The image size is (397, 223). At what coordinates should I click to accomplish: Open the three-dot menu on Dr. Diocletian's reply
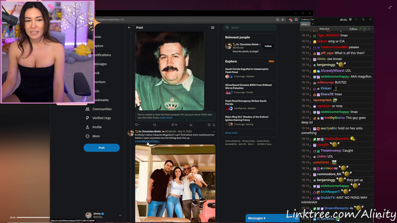click(x=213, y=131)
